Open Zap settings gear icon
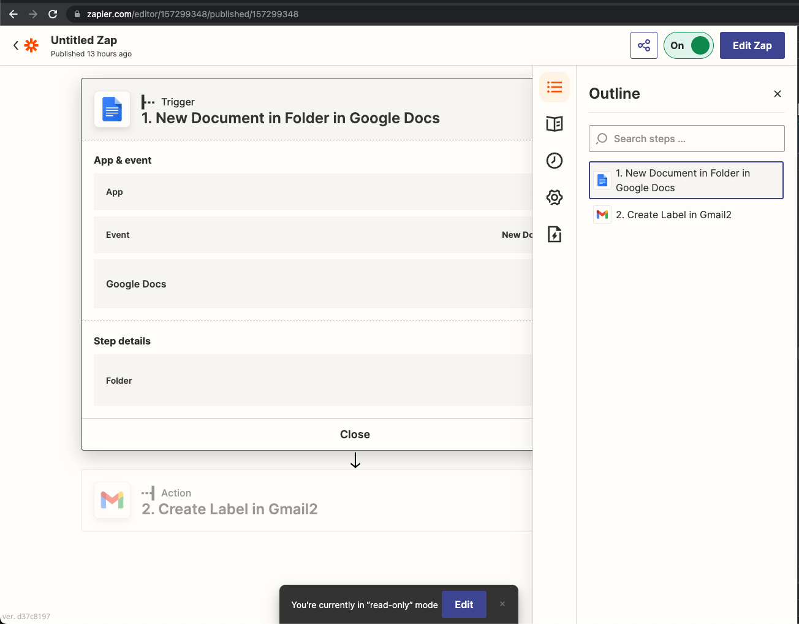The width and height of the screenshot is (799, 624). coord(555,197)
